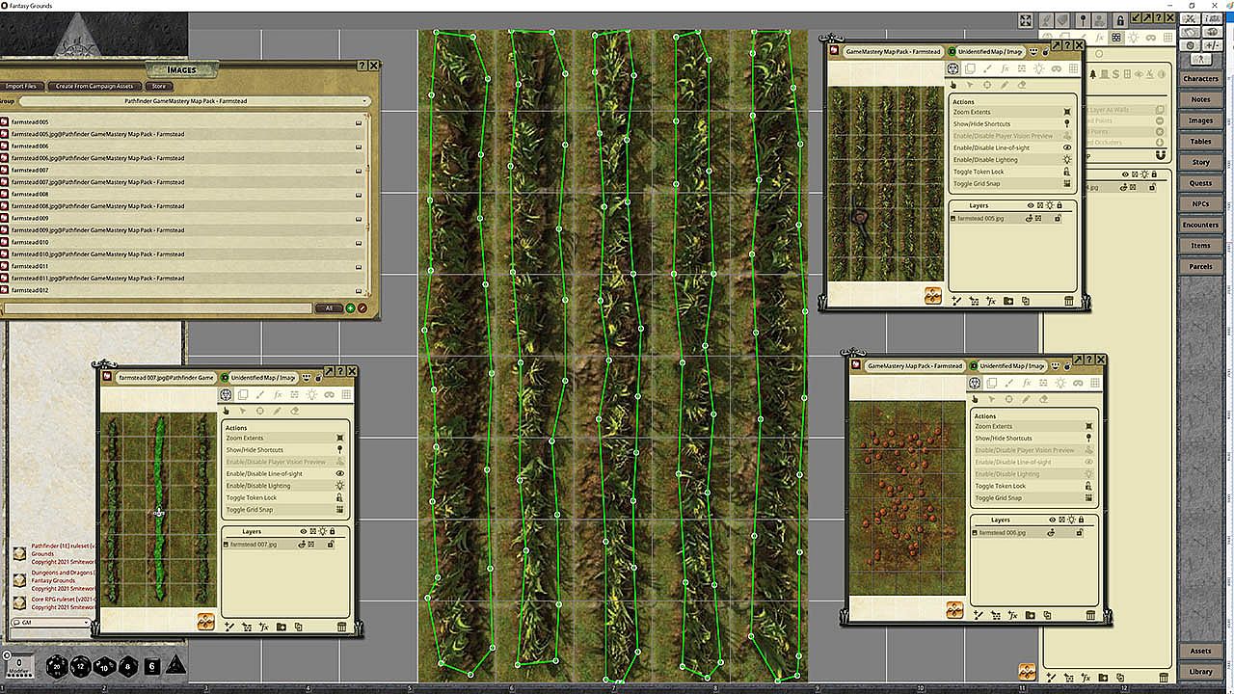Open Assets button in sidebar

click(x=1200, y=651)
